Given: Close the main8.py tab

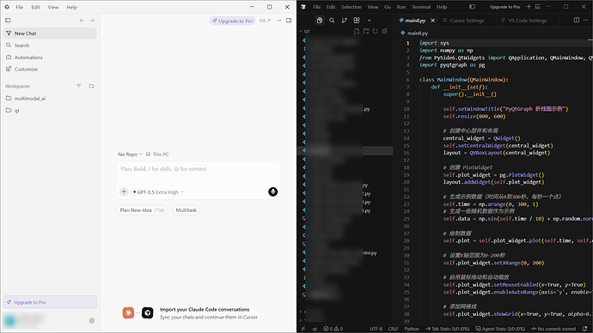Looking at the screenshot, I should coord(432,21).
